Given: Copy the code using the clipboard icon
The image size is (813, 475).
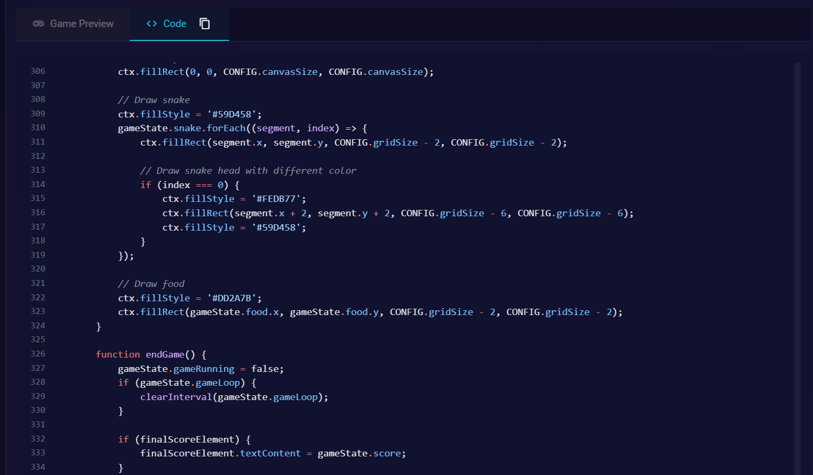Looking at the screenshot, I should (x=205, y=24).
